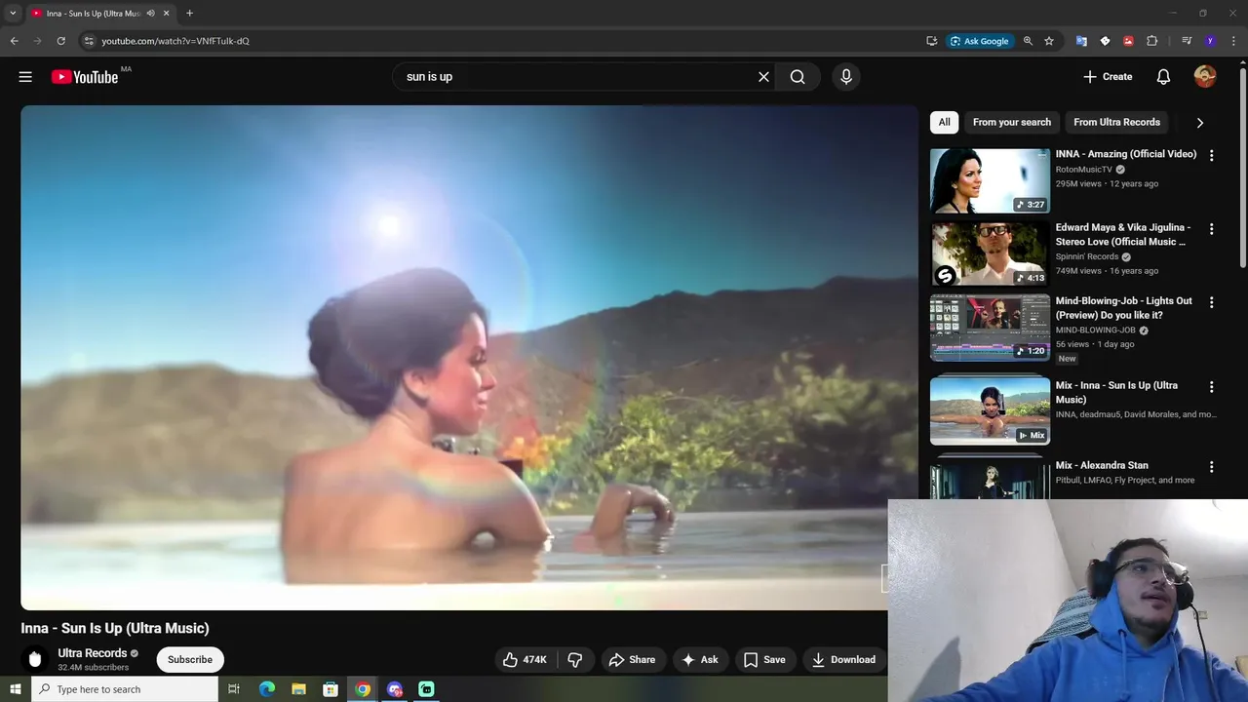Bookmark this page with star

coord(1049,41)
